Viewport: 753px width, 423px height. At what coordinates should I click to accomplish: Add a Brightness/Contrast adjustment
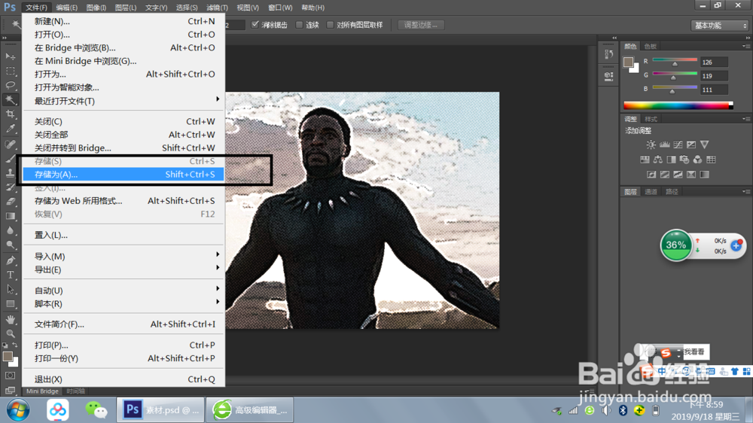pyautogui.click(x=651, y=145)
